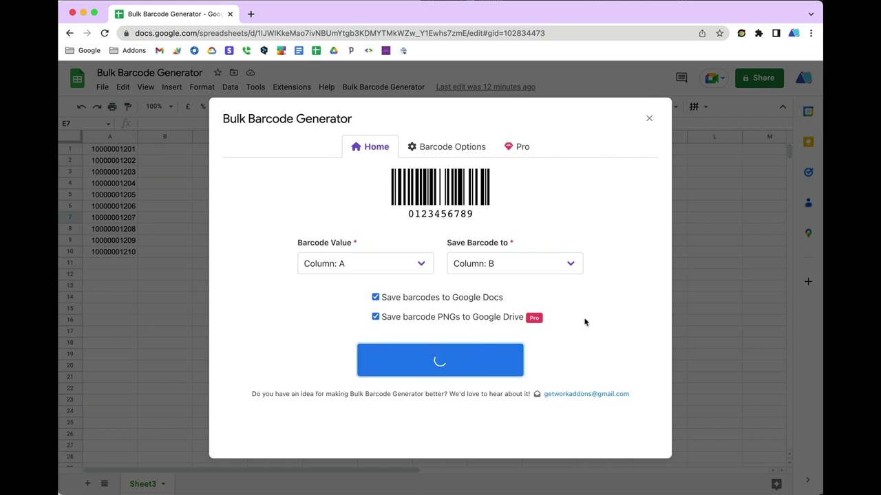881x495 pixels.
Task: Select the paint format icon
Action: point(127,107)
